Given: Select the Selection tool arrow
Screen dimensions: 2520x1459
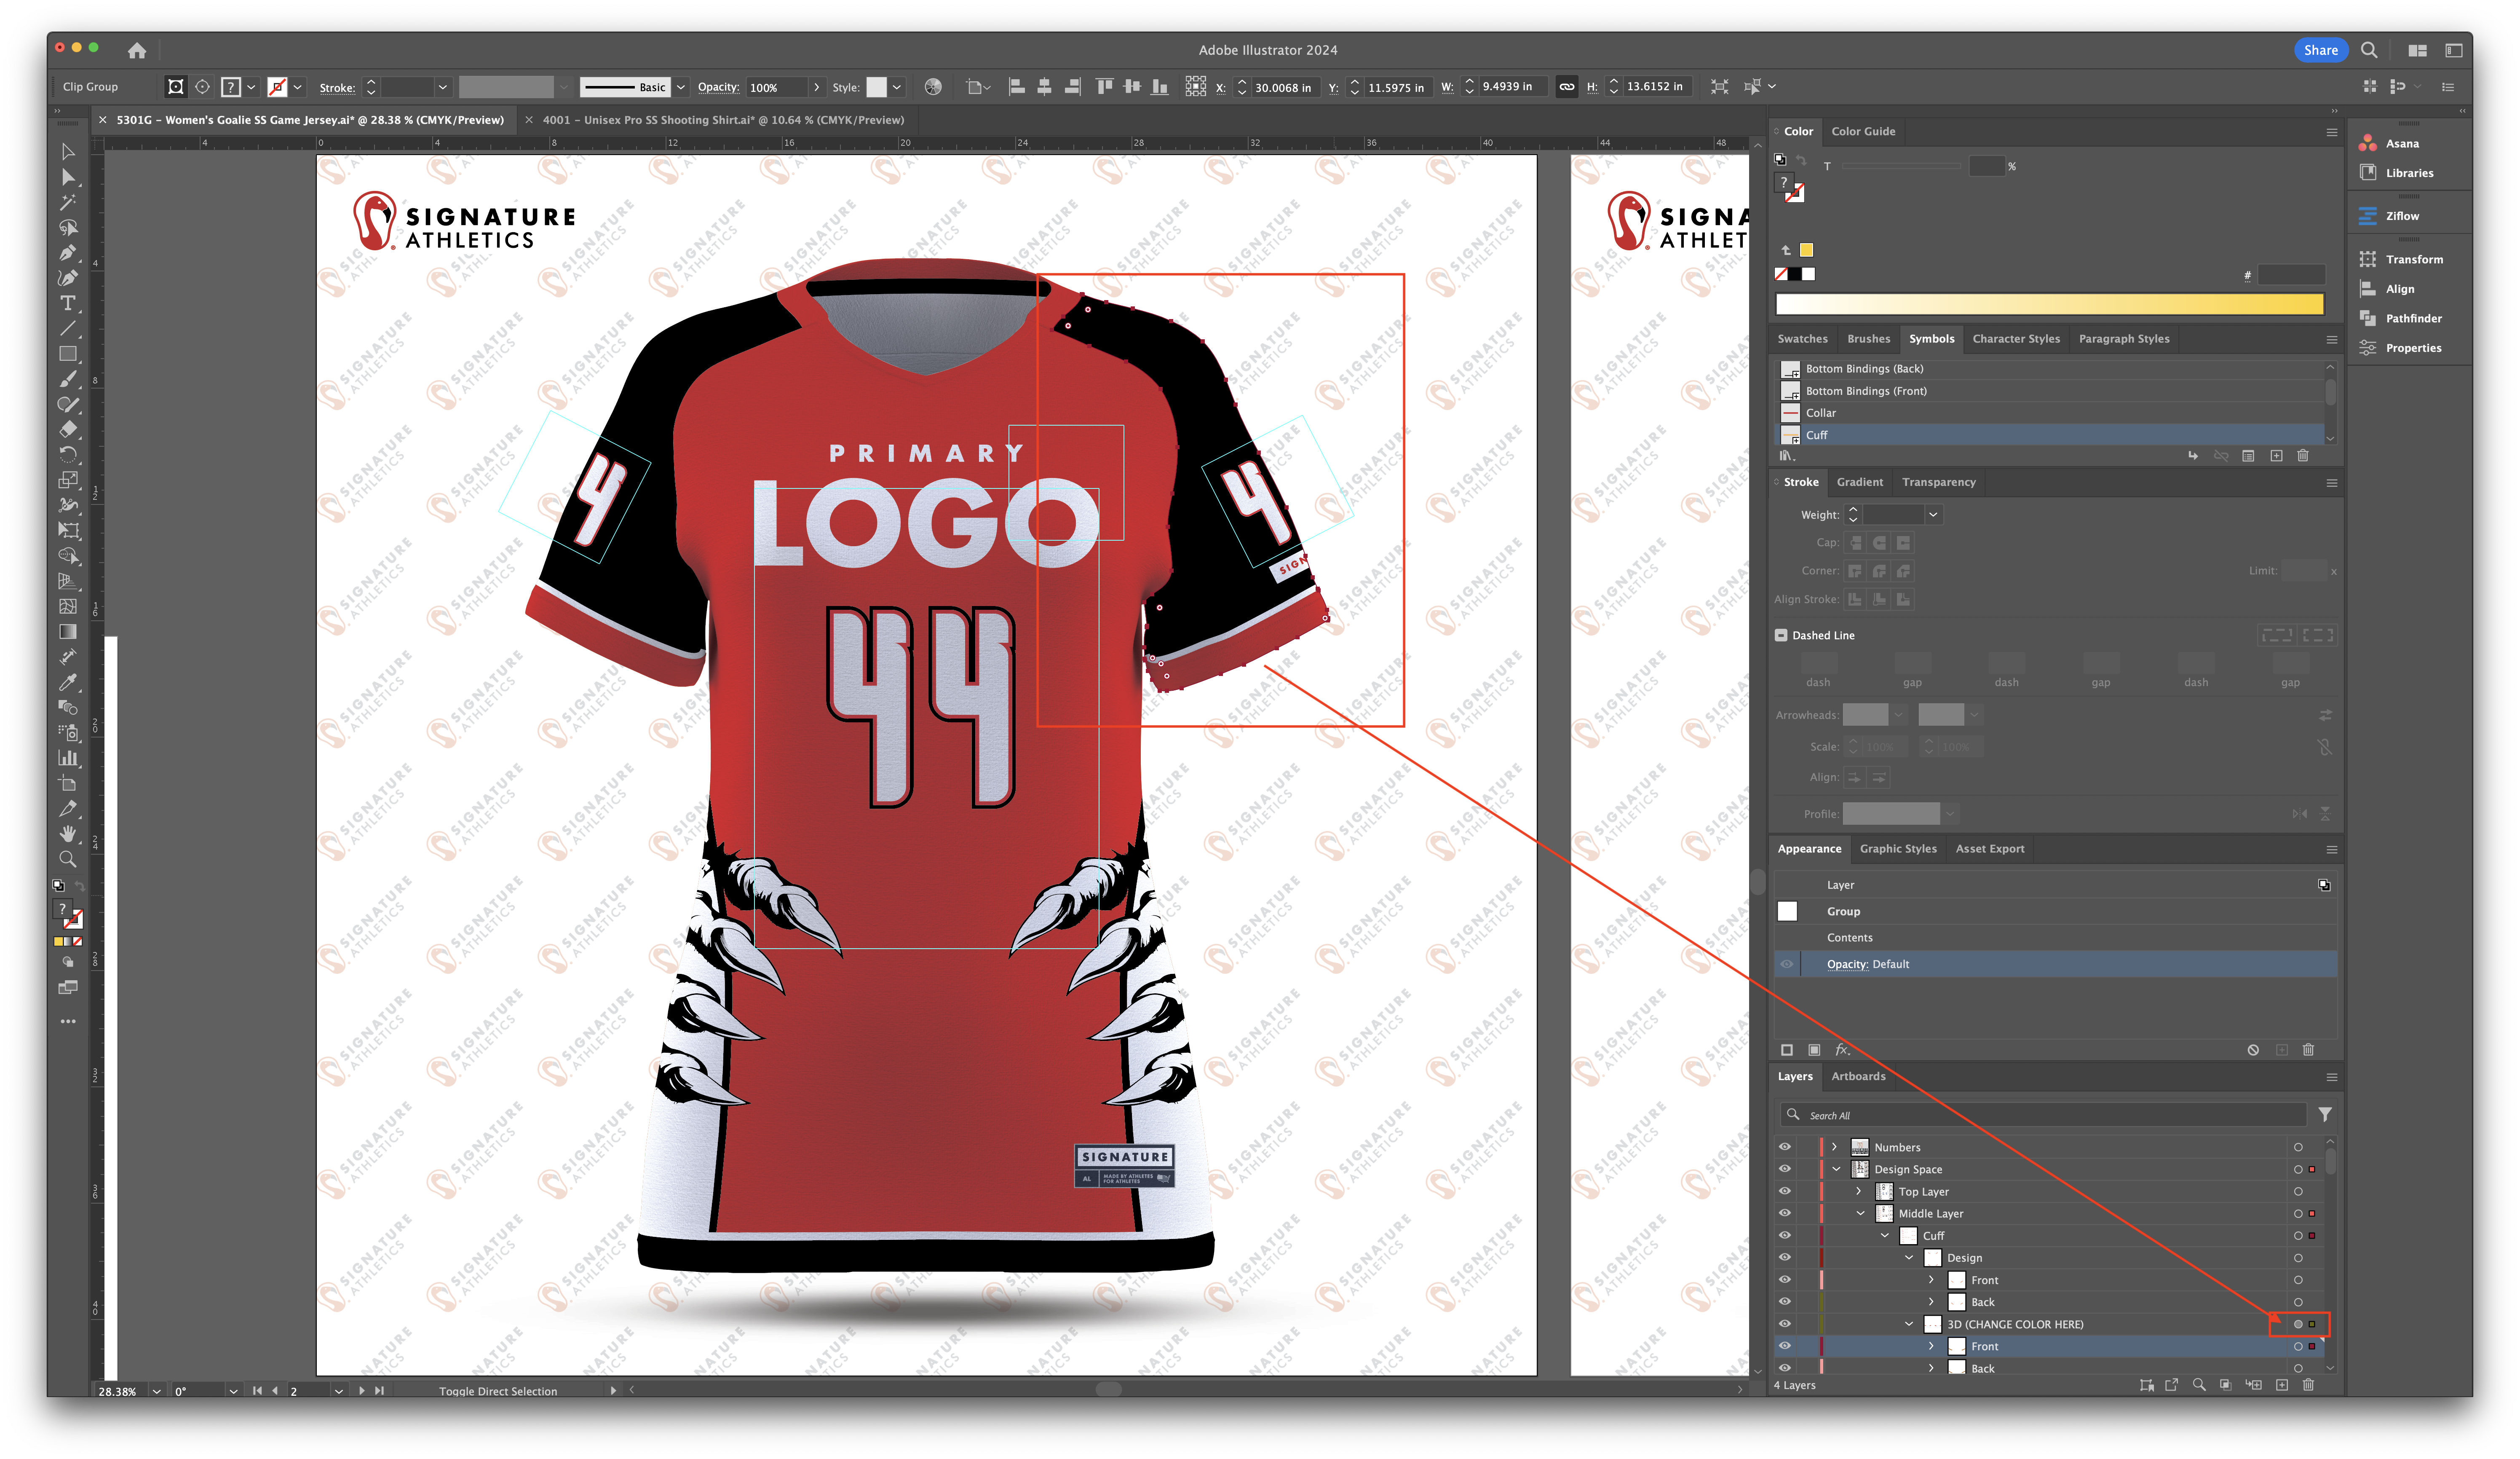Looking at the screenshot, I should coord(68,152).
